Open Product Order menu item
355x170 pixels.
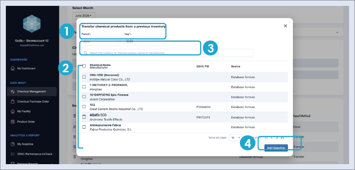click(x=32, y=122)
